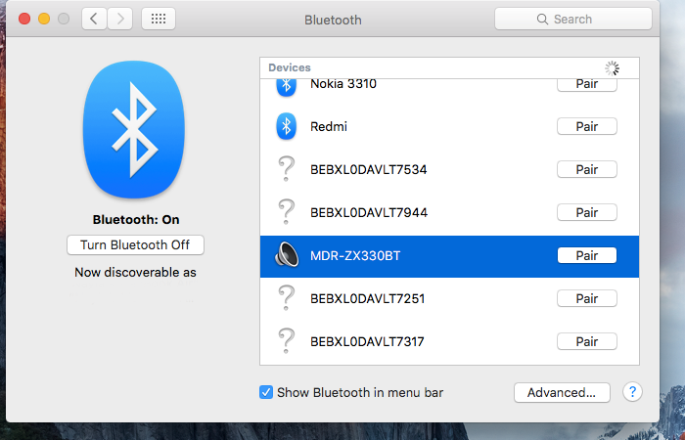Open the Advanced... options
This screenshot has height=440, width=685.
click(x=562, y=392)
